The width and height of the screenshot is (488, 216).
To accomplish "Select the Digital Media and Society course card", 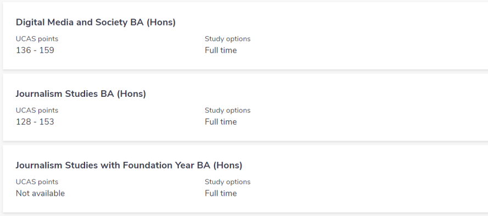I will point(245,36).
